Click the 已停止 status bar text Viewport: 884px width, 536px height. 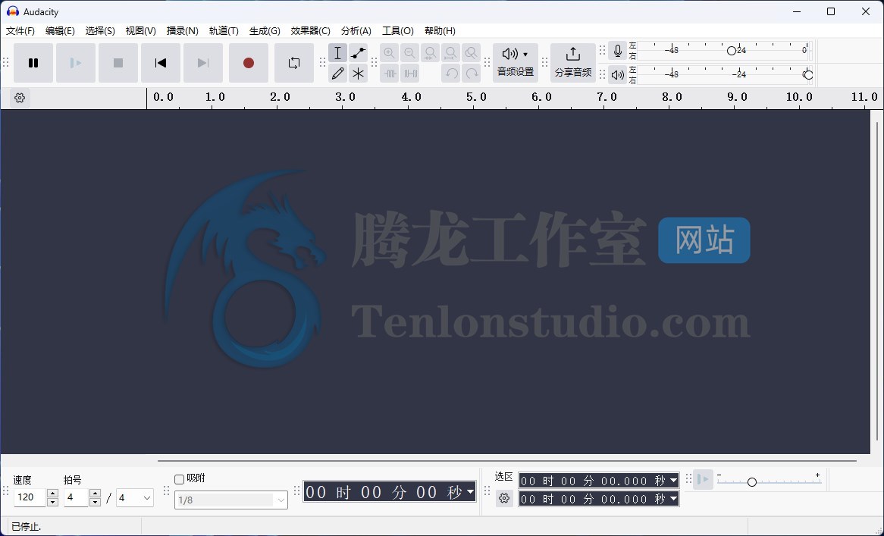tap(26, 526)
